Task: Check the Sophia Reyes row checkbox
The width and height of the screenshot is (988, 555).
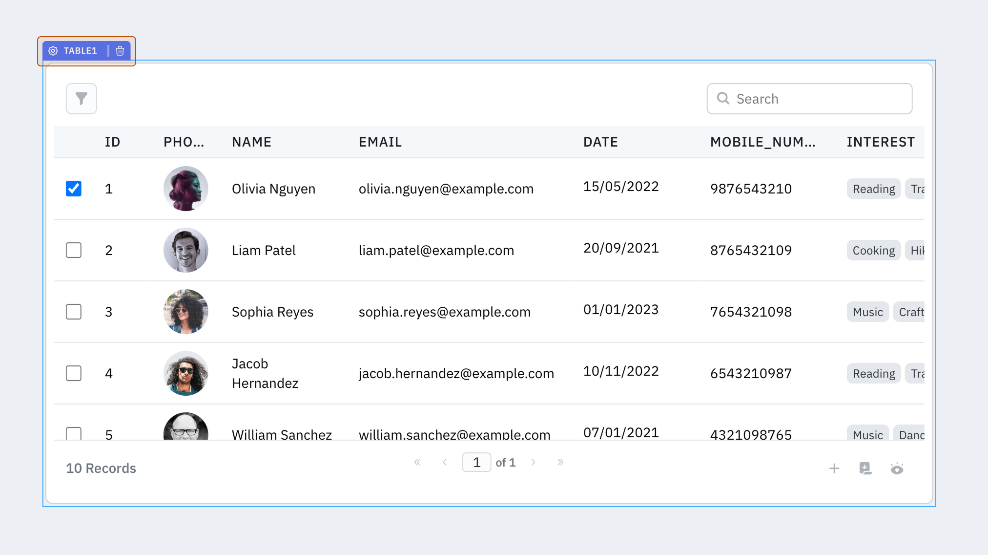Action: 74,312
